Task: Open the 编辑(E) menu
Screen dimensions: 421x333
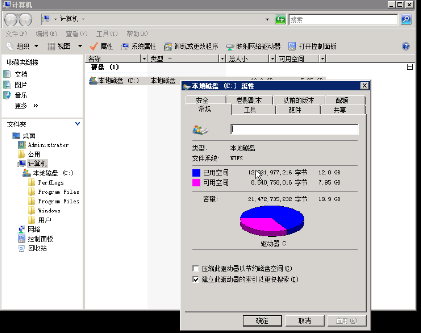Action: coord(46,33)
